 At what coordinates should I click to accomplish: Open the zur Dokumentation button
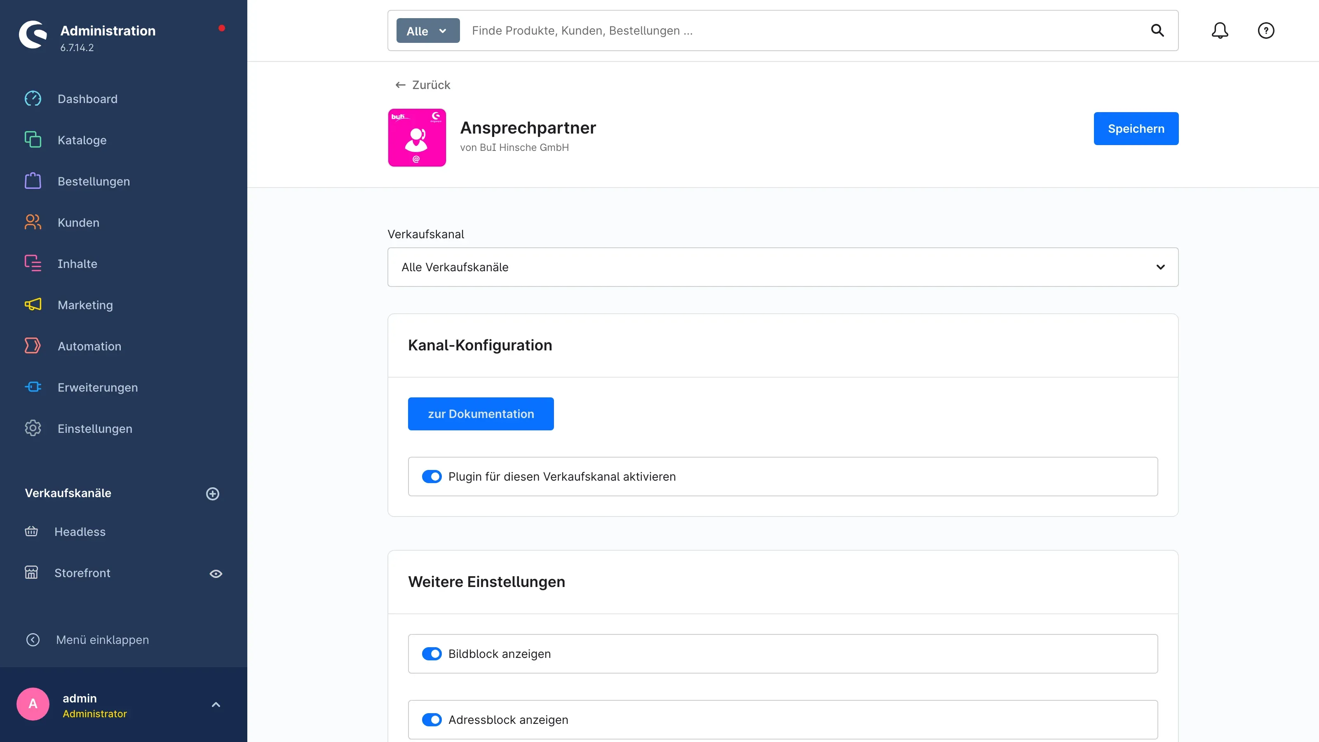(x=481, y=414)
